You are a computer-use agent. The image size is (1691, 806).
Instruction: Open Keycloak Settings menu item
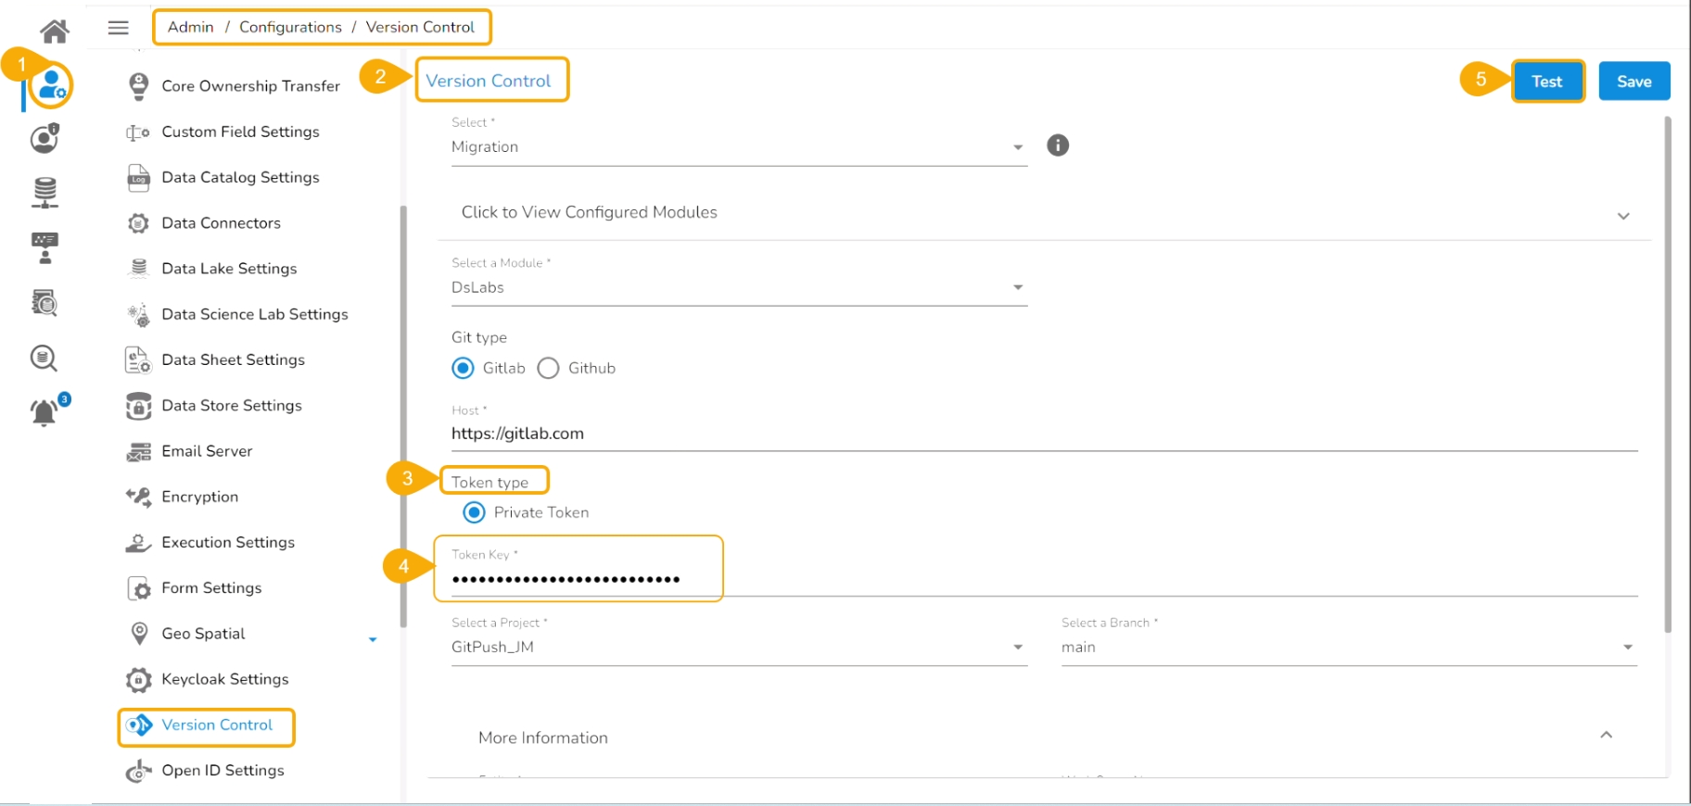[x=224, y=680]
